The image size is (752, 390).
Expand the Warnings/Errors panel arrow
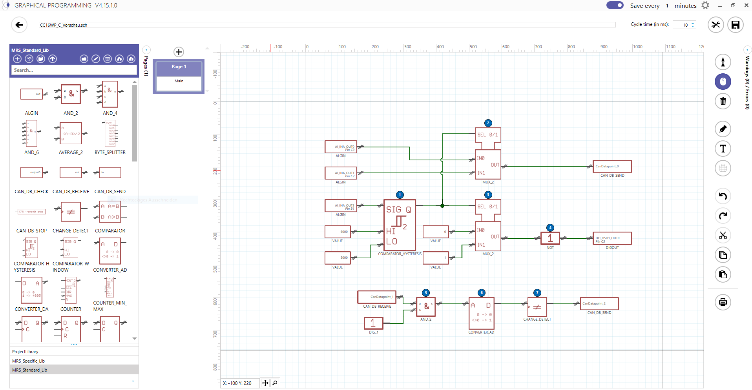(x=747, y=50)
